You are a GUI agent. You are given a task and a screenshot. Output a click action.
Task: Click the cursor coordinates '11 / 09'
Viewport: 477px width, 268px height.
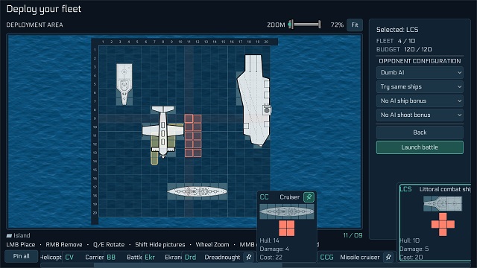click(x=353, y=235)
